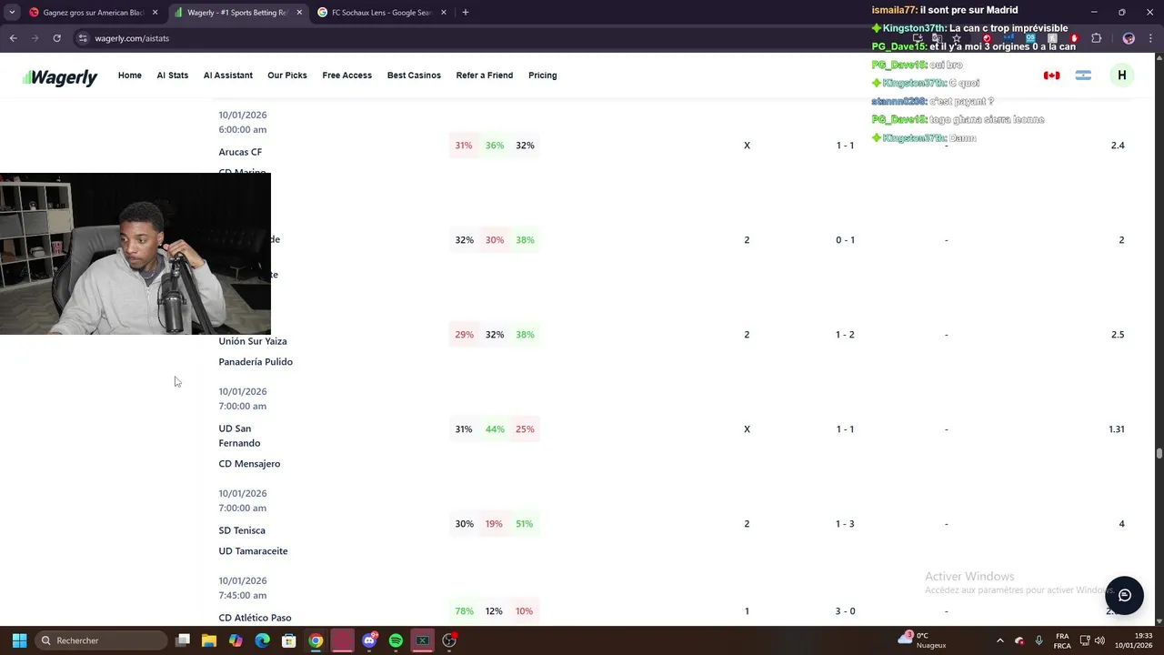
Task: Open the weather widget showing 0°C Nuageux
Action: 923,640
